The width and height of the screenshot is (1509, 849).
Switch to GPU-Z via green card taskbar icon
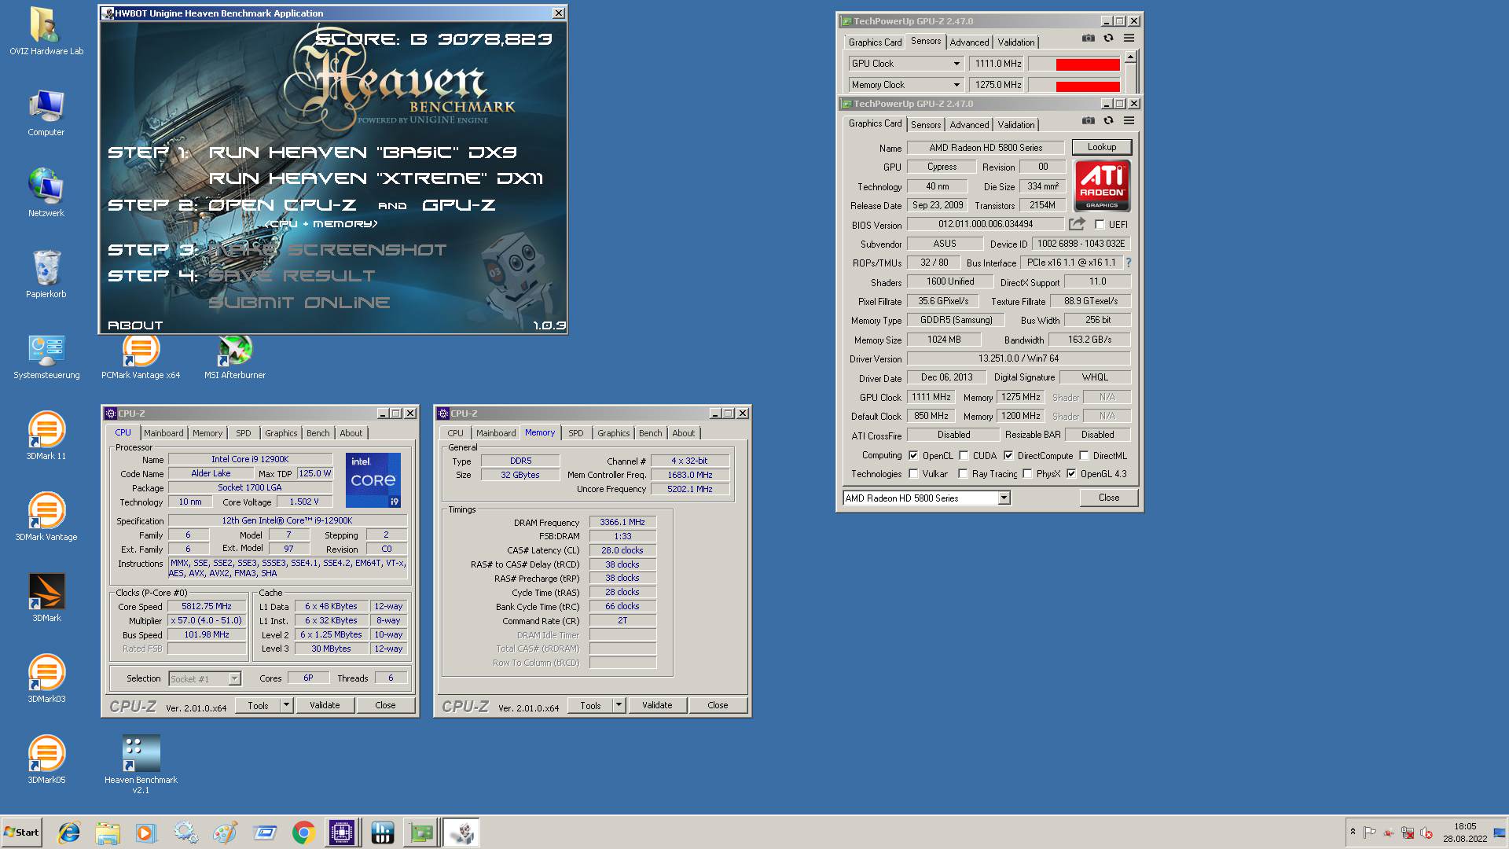tap(421, 832)
